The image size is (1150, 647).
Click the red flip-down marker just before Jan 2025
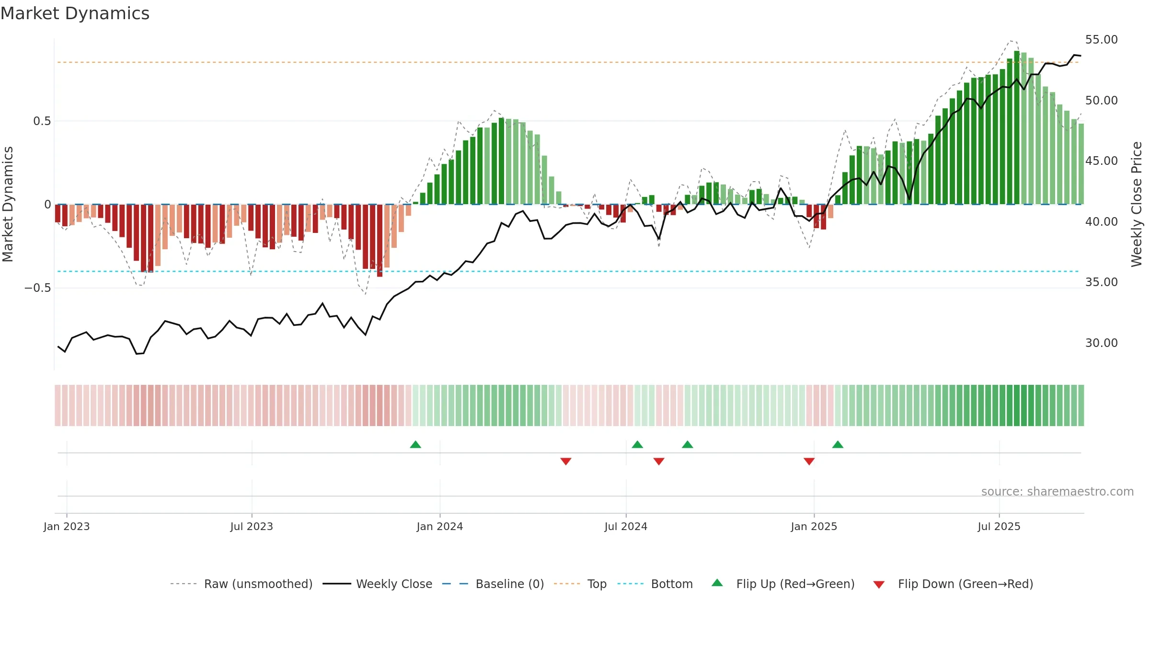pos(809,461)
